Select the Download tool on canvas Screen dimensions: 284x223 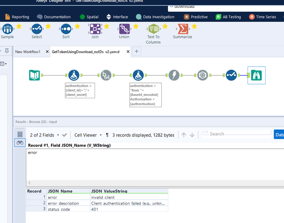(174, 75)
